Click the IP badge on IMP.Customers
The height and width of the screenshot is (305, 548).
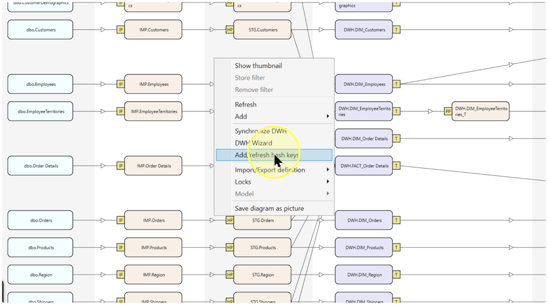click(x=121, y=30)
